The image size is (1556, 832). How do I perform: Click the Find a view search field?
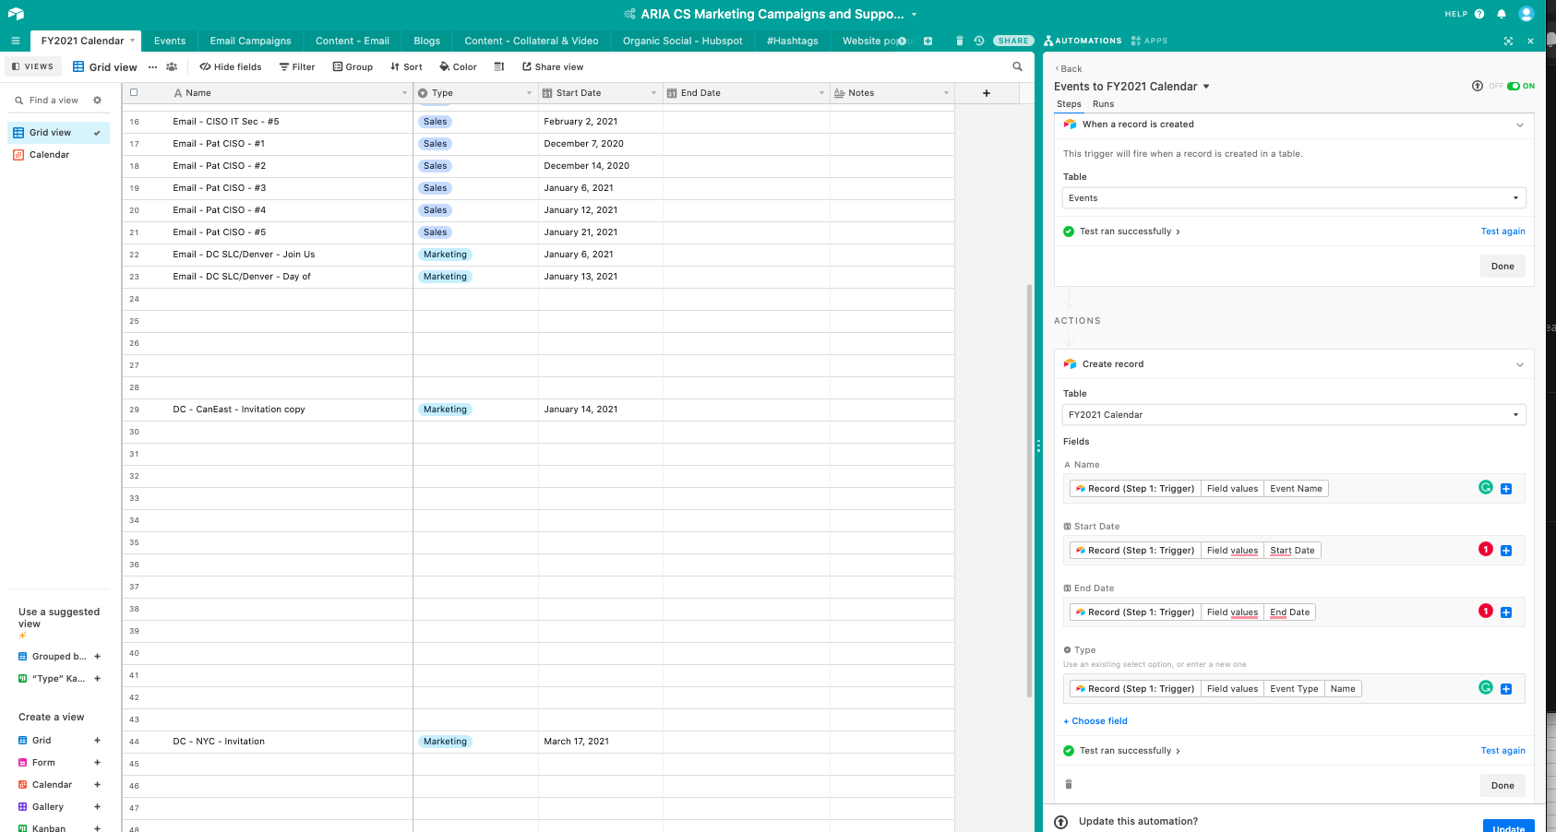coord(54,100)
